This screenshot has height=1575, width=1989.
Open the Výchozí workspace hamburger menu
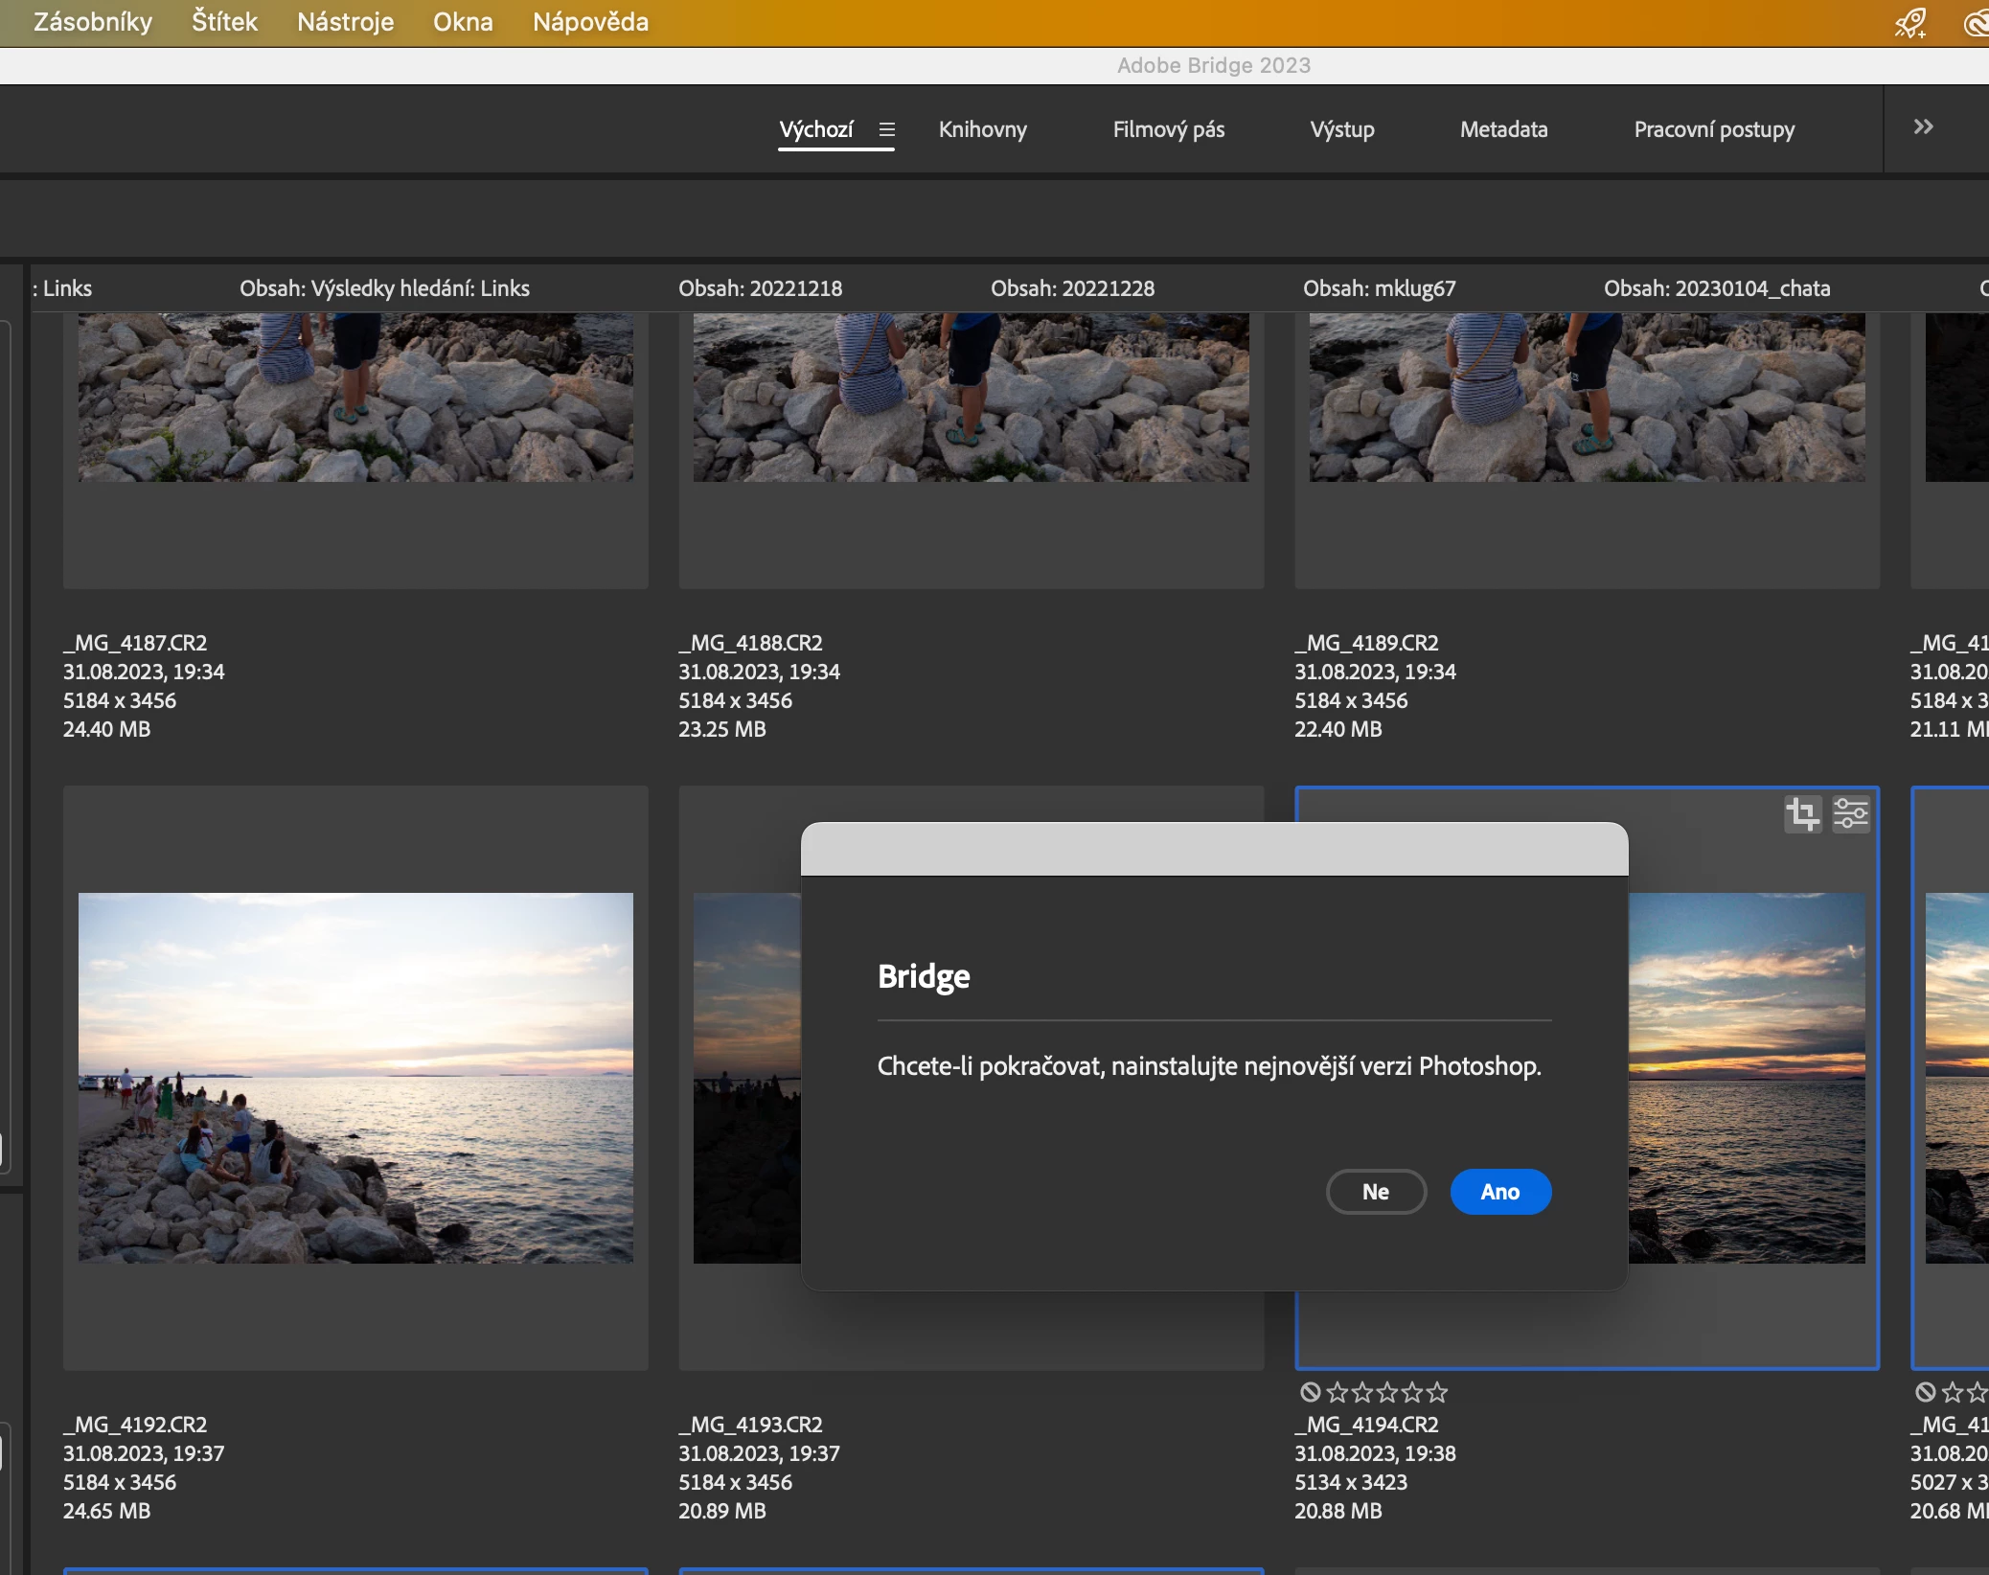click(887, 129)
